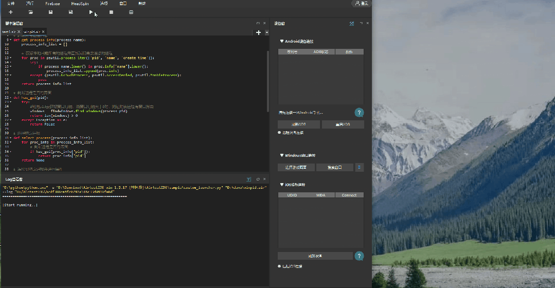The image size is (555, 288).
Task: Open the script tab list dropdown arrow
Action: click(x=267, y=32)
